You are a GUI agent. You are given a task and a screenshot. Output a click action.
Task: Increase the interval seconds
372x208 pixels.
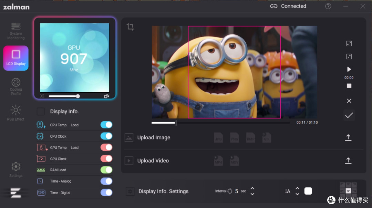pyautogui.click(x=252, y=188)
